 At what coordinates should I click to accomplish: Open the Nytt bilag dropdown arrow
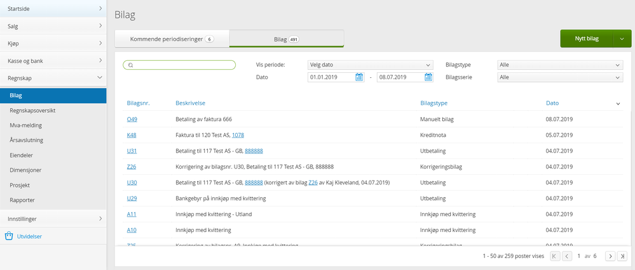click(622, 39)
